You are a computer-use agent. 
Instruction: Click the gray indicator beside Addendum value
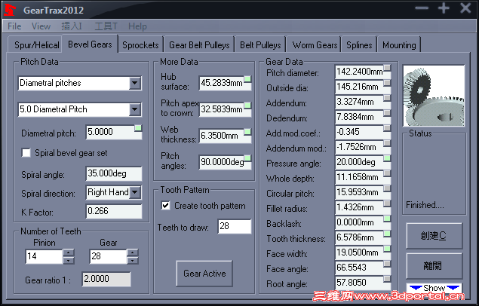pyautogui.click(x=387, y=98)
